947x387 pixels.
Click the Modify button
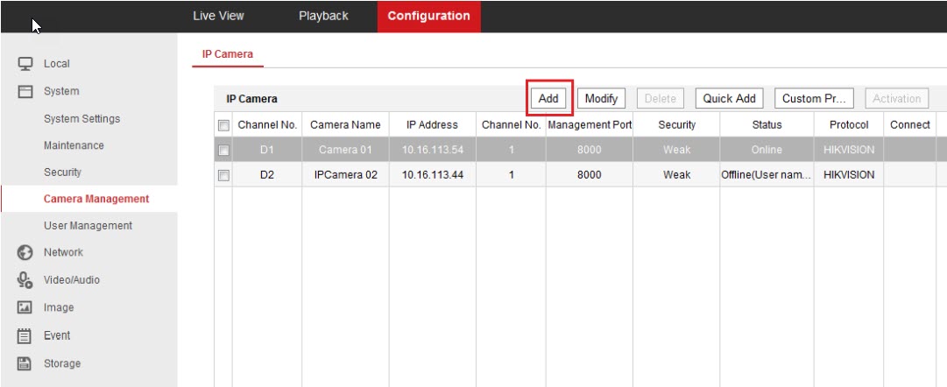pyautogui.click(x=601, y=99)
